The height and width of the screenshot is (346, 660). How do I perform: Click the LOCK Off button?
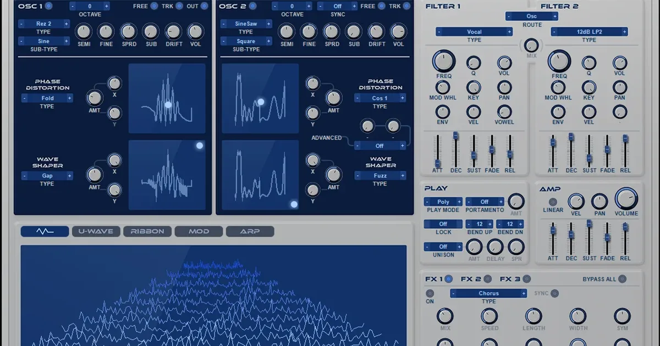443,224
